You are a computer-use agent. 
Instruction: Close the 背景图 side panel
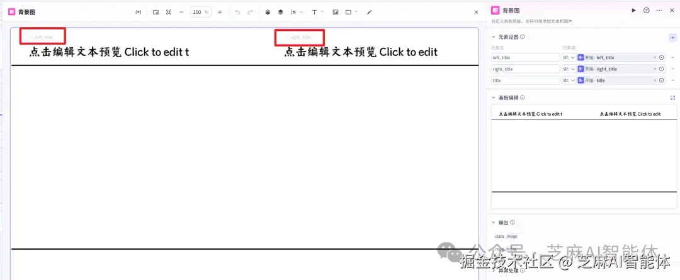(x=672, y=11)
